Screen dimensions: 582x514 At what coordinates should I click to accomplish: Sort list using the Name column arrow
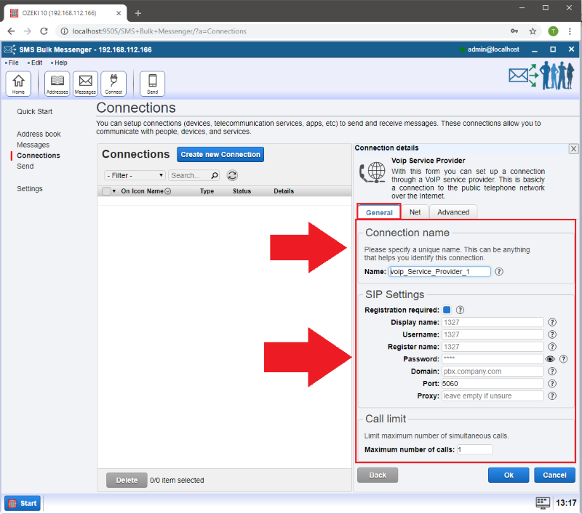pos(168,191)
